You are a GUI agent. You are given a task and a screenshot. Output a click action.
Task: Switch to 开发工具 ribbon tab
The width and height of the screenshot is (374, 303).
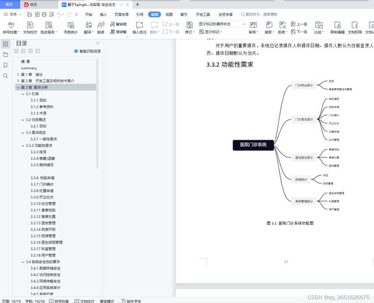point(203,14)
